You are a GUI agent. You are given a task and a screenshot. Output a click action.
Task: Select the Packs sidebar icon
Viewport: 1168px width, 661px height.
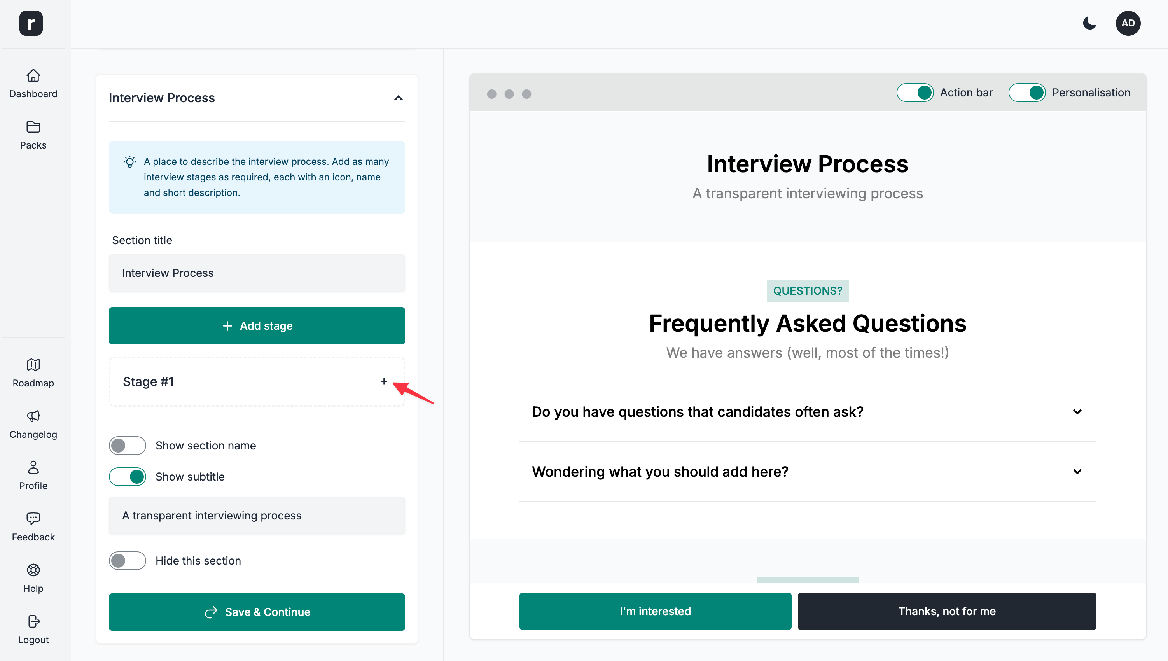33,135
